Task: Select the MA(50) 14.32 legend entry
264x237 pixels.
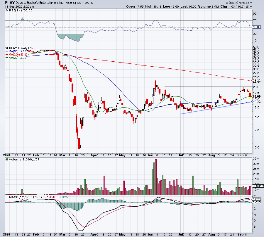Action: pyautogui.click(x=16, y=51)
